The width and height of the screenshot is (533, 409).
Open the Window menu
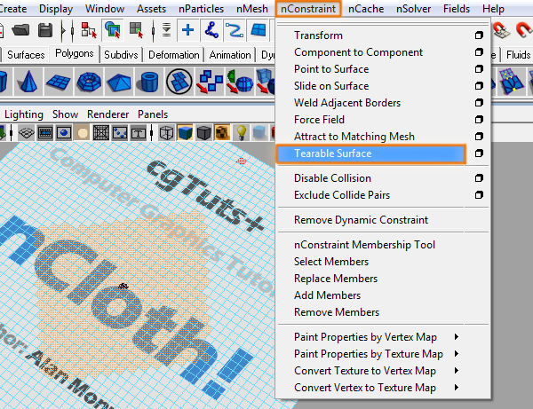tap(104, 9)
